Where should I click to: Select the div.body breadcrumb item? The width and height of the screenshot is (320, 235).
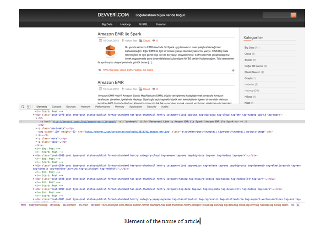(55, 205)
